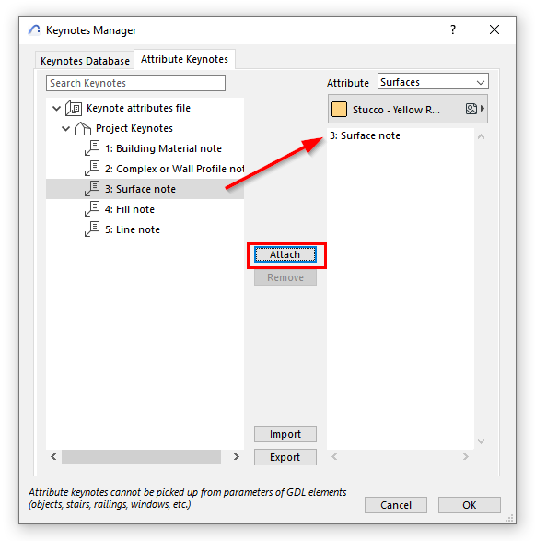Click the Building Material note keynote icon
This screenshot has width=535, height=541.
92,148
